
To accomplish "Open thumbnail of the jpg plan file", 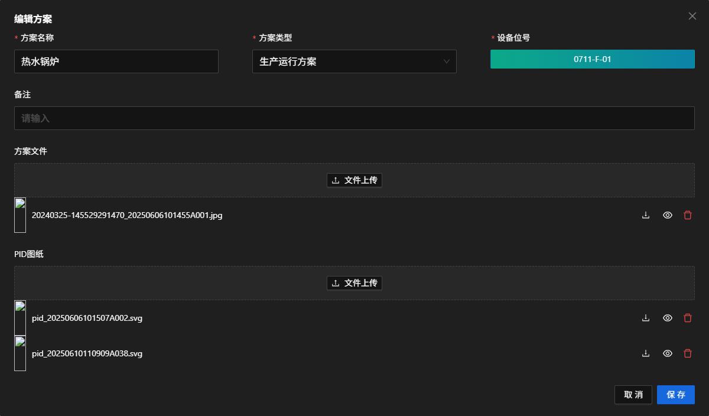I will click(x=20, y=215).
